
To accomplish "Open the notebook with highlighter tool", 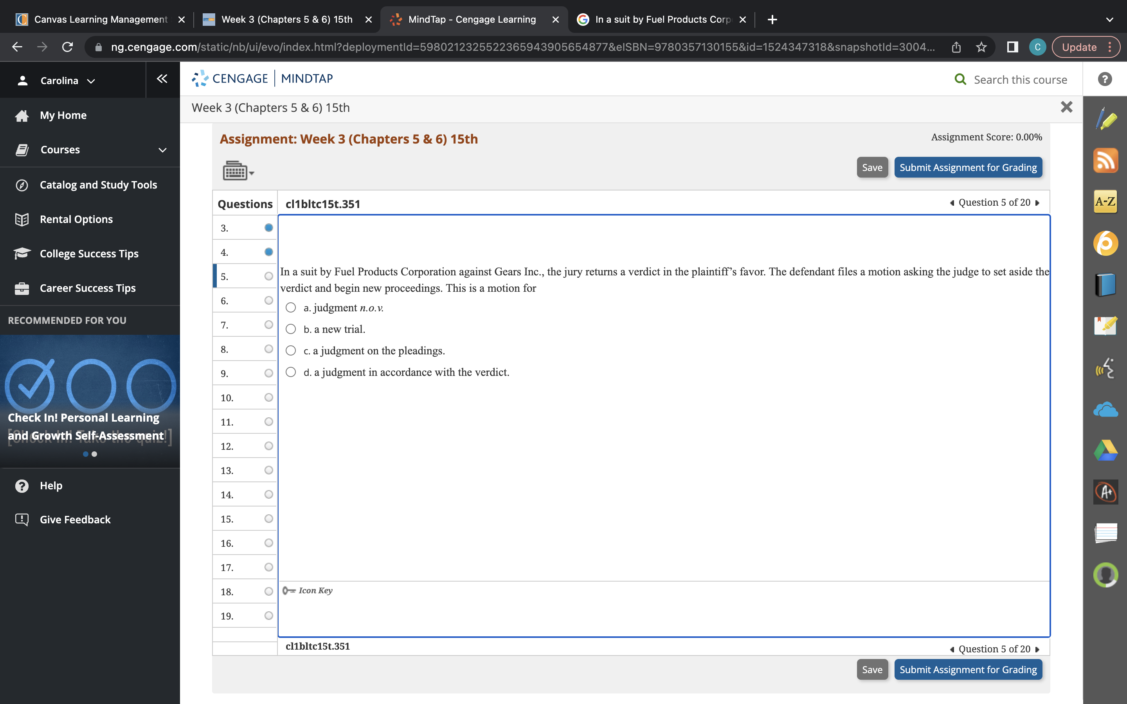I will tap(1106, 325).
